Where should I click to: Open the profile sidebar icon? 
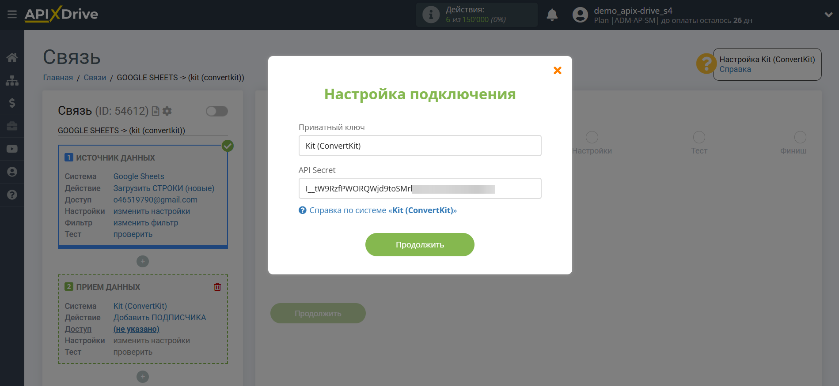pos(12,172)
